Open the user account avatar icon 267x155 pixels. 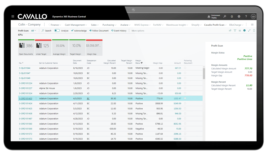click(253, 16)
